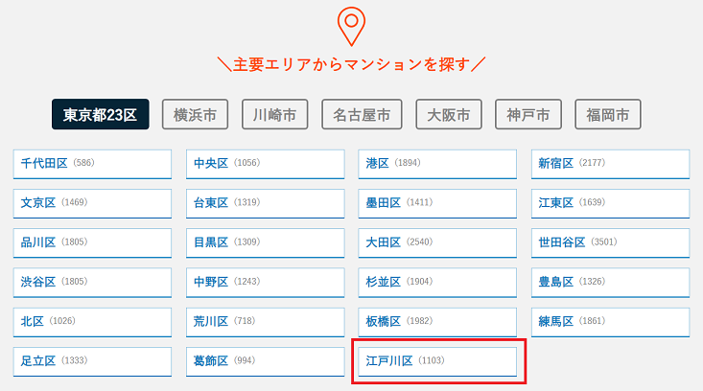This screenshot has width=703, height=391.
Task: Select 葛飾区 (994) area link
Action: (266, 361)
